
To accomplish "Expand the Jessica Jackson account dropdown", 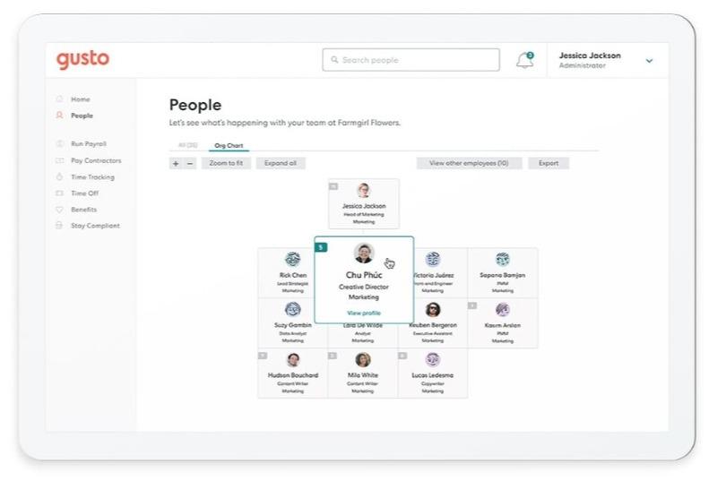I will click(649, 61).
